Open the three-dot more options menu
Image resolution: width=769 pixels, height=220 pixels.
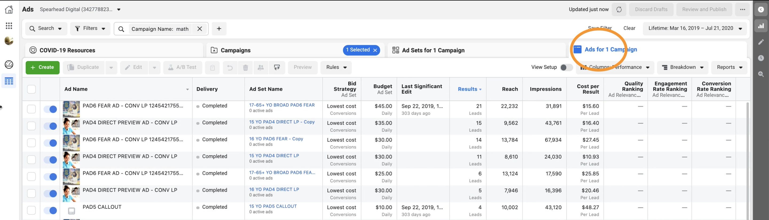742,10
